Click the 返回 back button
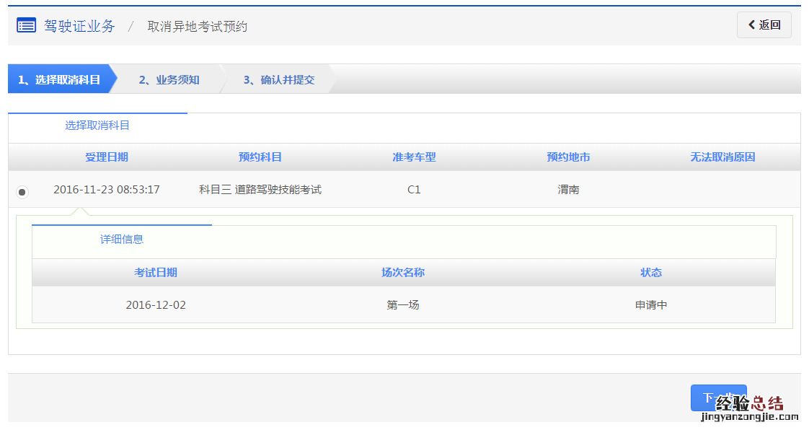Viewport: 809px width, 430px height. pos(764,25)
